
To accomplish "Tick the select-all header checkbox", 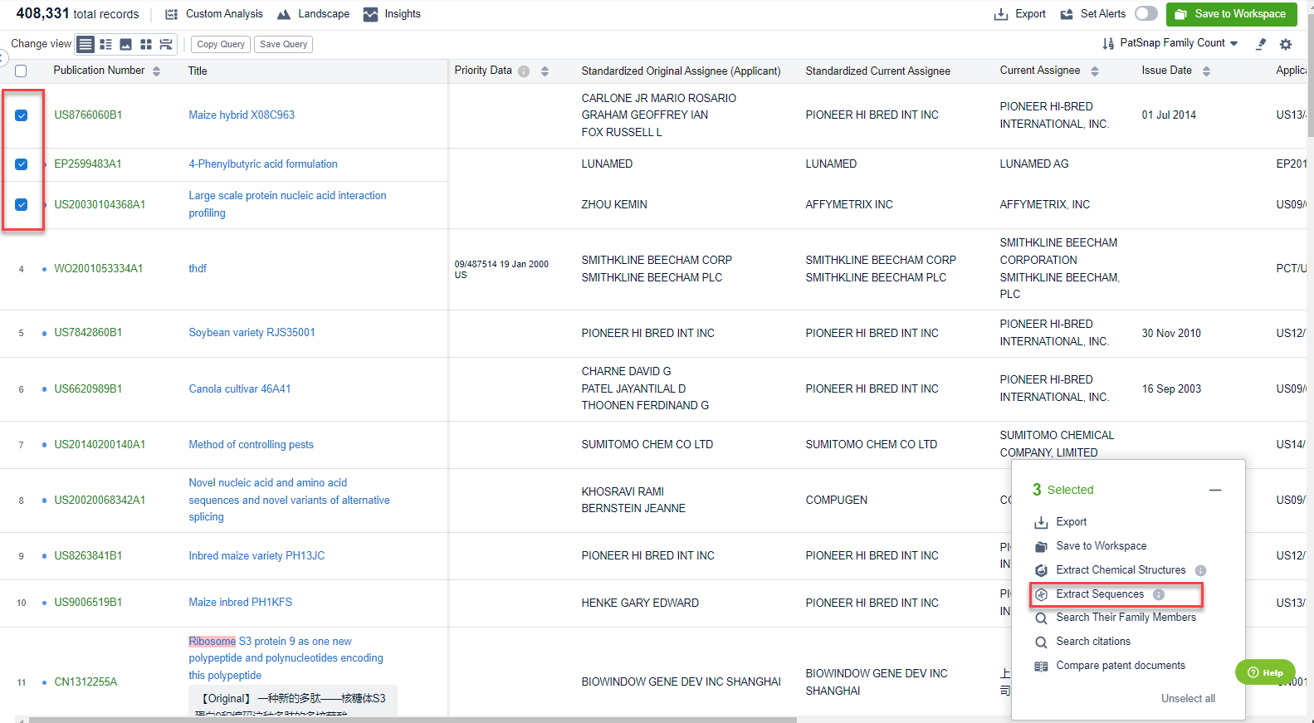I will point(21,71).
